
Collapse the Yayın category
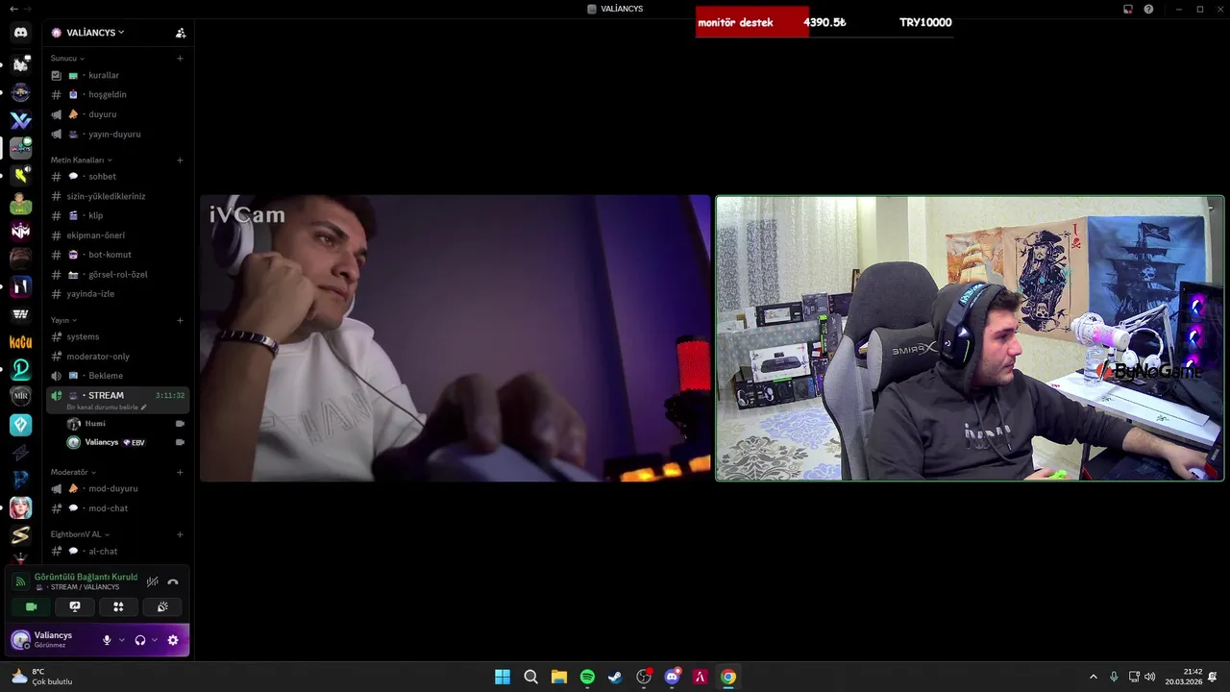63,320
